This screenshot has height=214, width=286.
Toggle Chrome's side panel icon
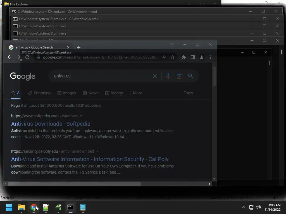coord(193,57)
